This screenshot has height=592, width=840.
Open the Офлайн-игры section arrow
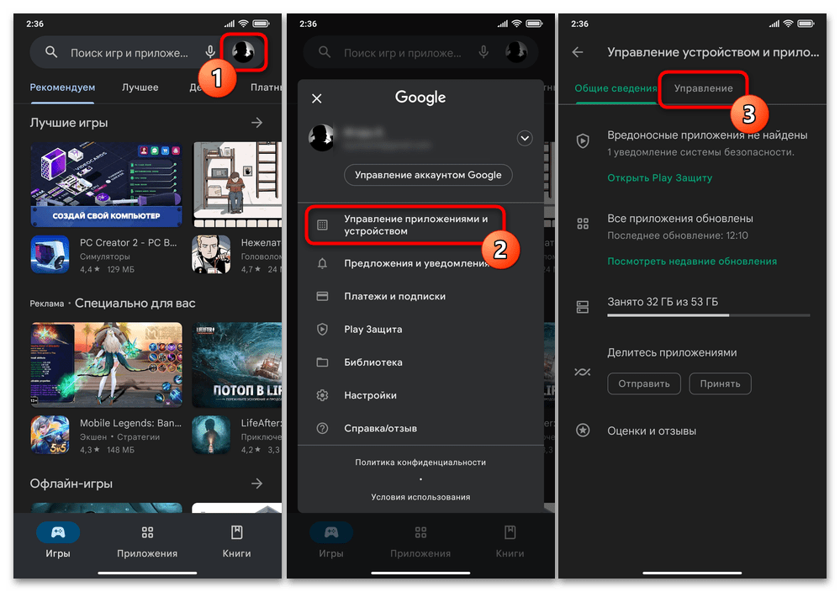[x=257, y=484]
